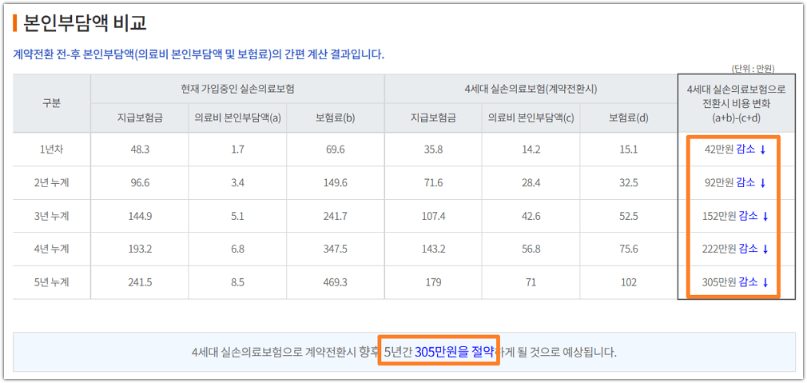Click the 96.6 value in 2년 누계 row

click(140, 183)
